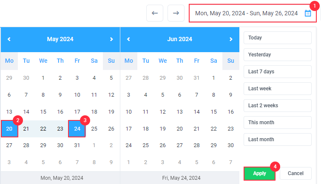This screenshot has width=321, height=184.
Task: Select May 20 as start date
Action: tap(9, 128)
